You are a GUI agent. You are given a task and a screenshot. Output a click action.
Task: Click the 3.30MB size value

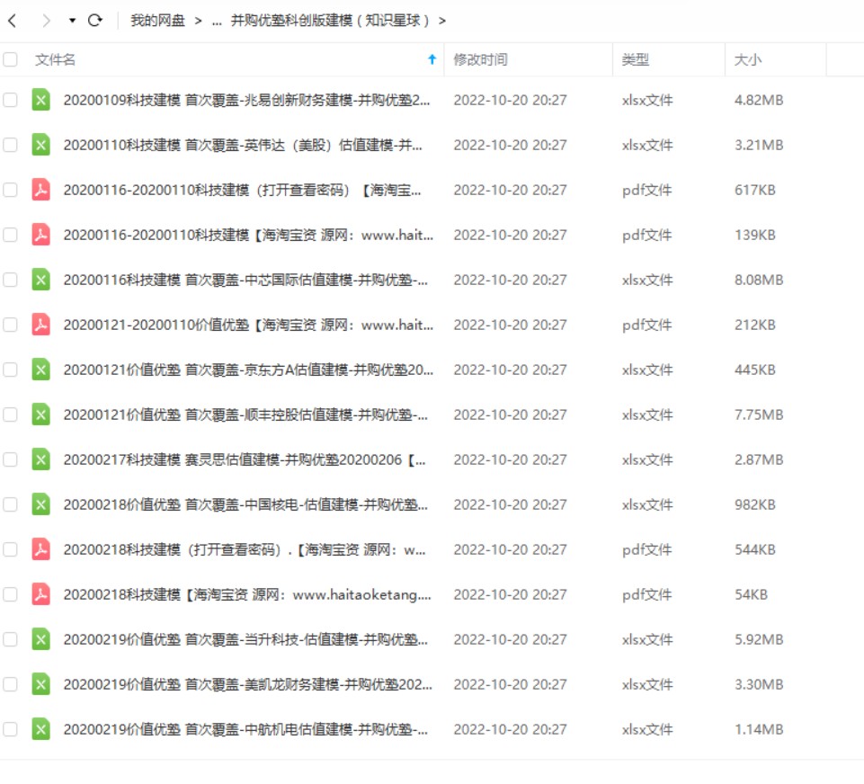[x=759, y=684]
